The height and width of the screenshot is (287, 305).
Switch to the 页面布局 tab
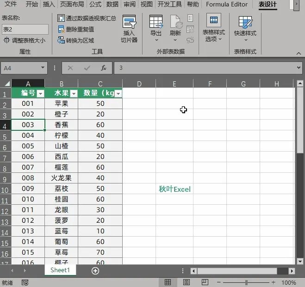point(72,4)
